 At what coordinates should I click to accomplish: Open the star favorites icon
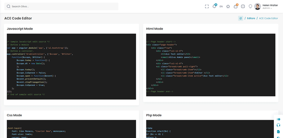point(228,6)
